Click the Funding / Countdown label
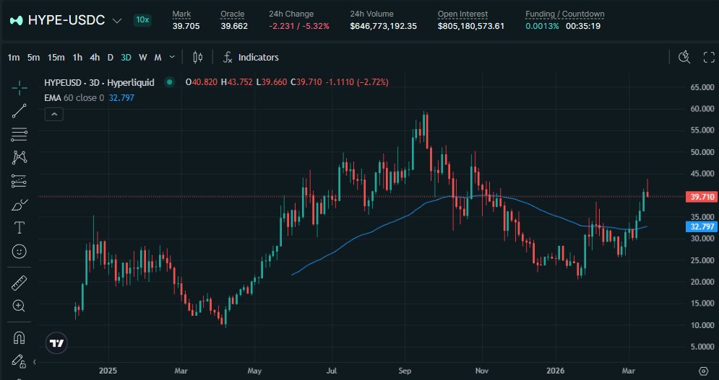Image resolution: width=719 pixels, height=380 pixels. (x=565, y=14)
